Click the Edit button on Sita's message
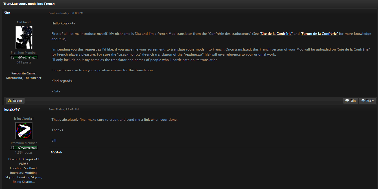The height and width of the screenshot is (189, 378). (x=351, y=101)
